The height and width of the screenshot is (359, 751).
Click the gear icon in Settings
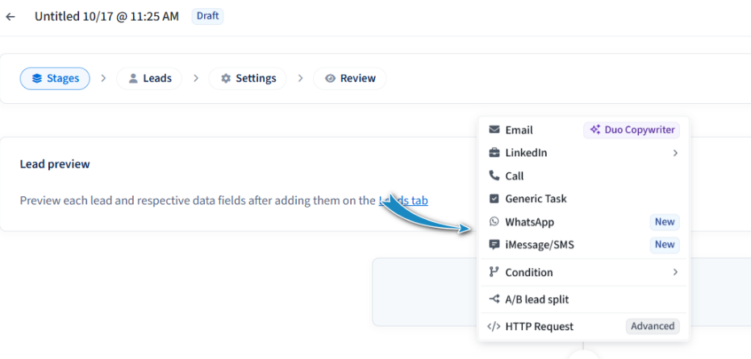pos(226,78)
